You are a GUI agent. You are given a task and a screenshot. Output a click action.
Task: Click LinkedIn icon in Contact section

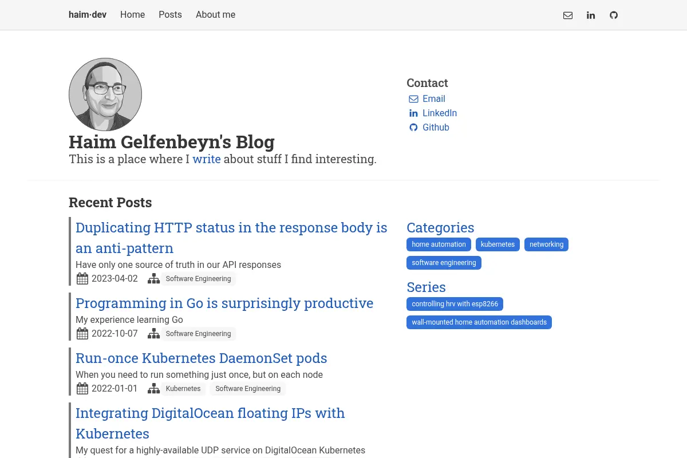(x=413, y=113)
